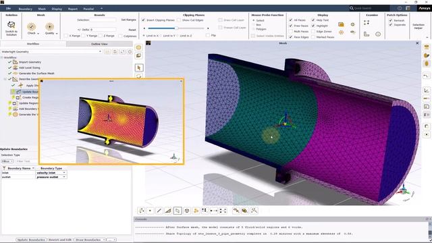Toggle the Free Faces checkbox

point(291,26)
